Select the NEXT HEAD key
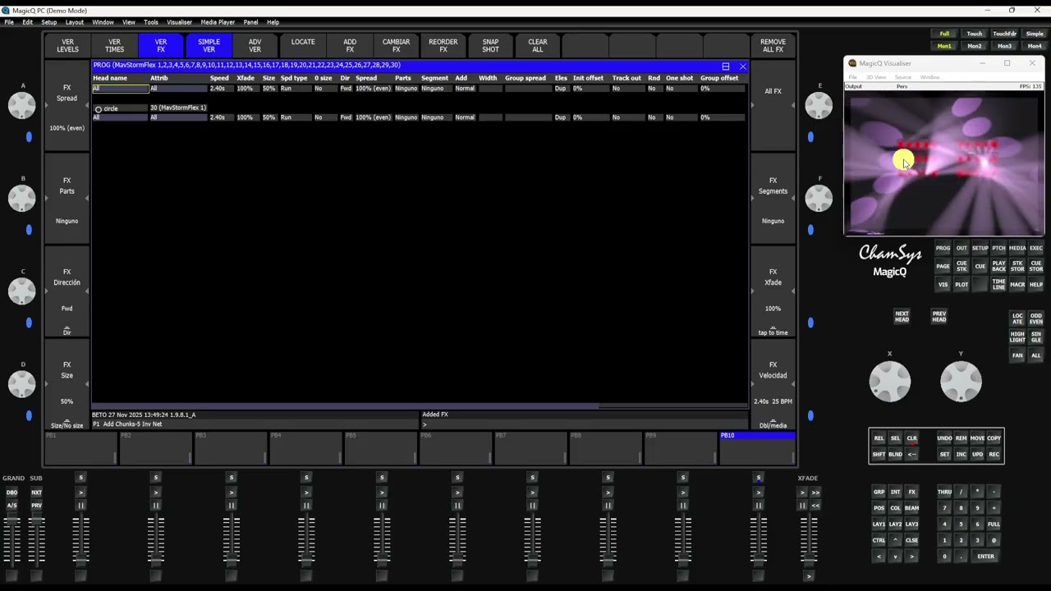The height and width of the screenshot is (591, 1051). [x=902, y=317]
